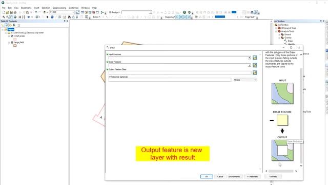Expand the Extract toolset
328x185 pixels.
click(x=279, y=34)
